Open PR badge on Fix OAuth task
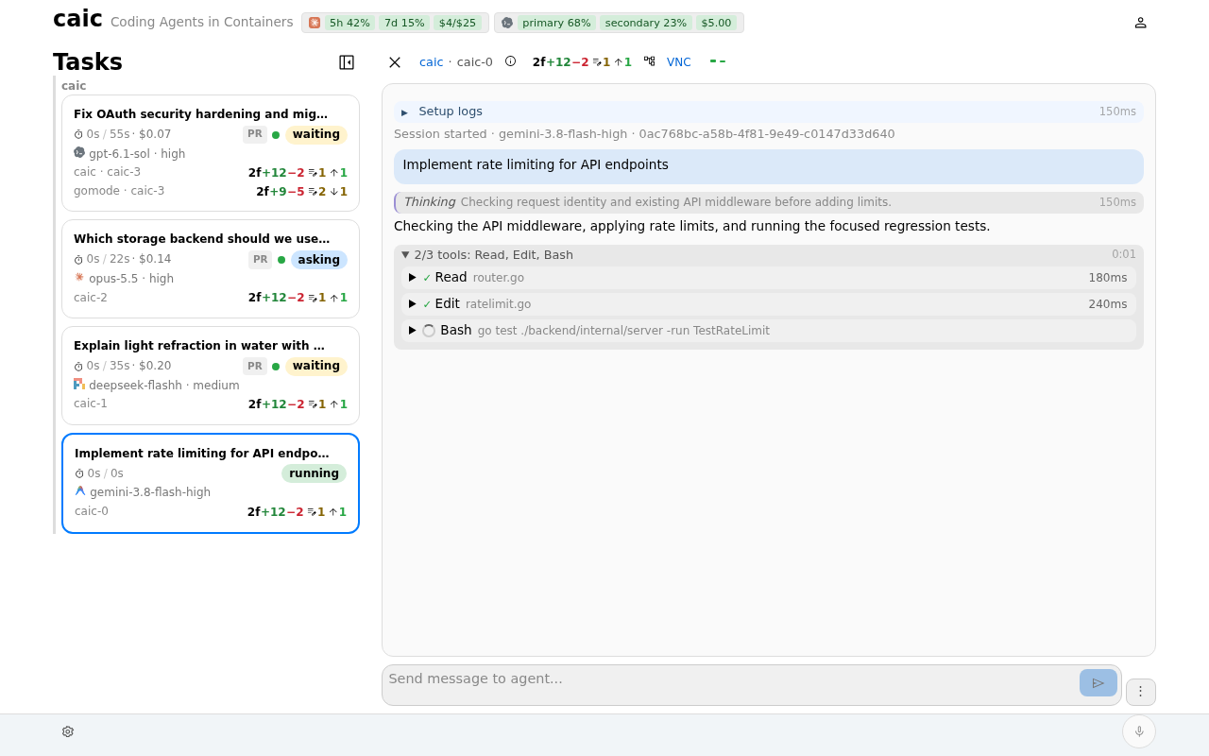Viewport: 1209px width, 756px height. (x=255, y=134)
